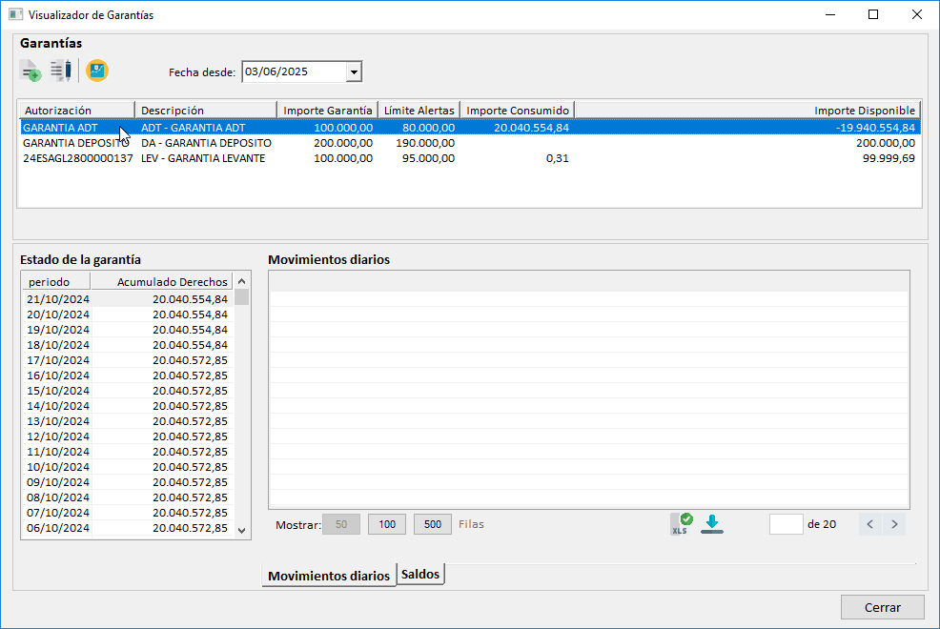
Task: Select the Movimientos diarios tab
Action: 329,576
